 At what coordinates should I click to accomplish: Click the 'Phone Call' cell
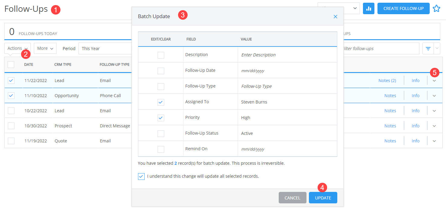111,96
